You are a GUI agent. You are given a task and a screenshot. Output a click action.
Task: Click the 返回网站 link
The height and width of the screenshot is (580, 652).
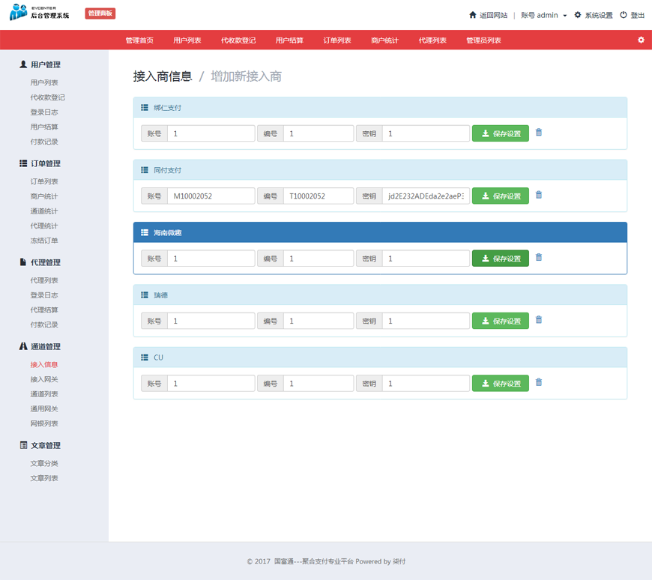(493, 16)
